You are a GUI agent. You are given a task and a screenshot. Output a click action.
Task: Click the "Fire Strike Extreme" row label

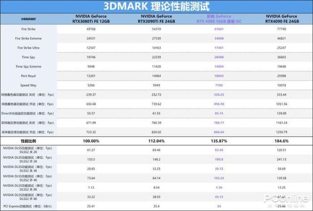tap(28, 38)
